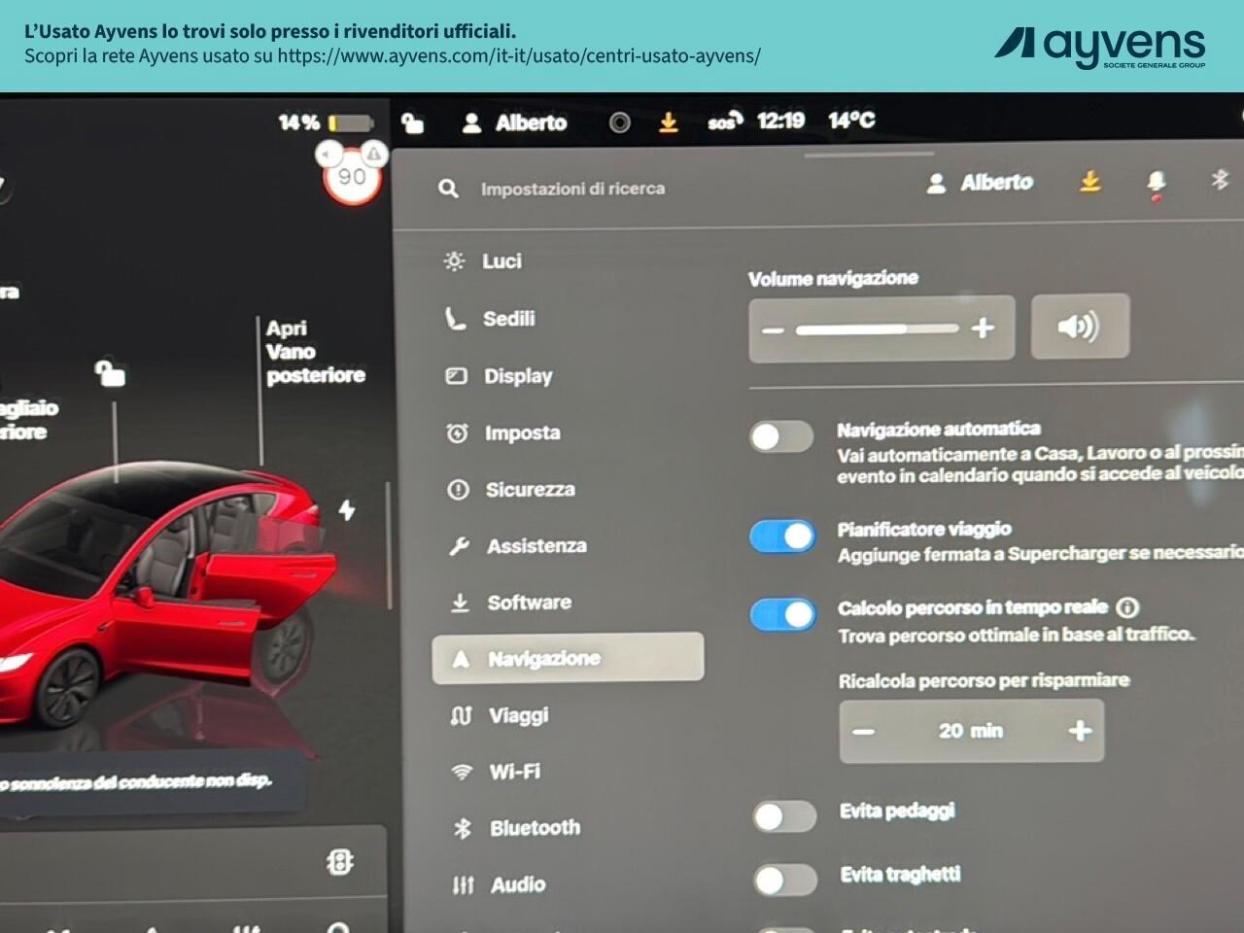Click the info icon next to Calcolo percorso
Screen dimensions: 1244x933
click(x=1127, y=607)
